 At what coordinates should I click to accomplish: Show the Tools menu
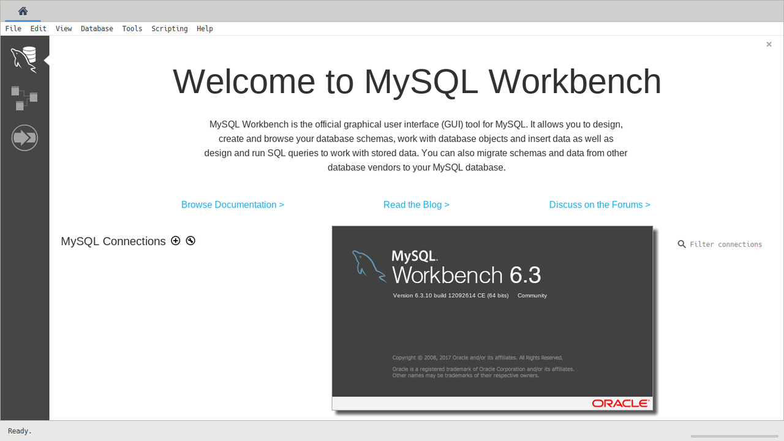tap(132, 29)
